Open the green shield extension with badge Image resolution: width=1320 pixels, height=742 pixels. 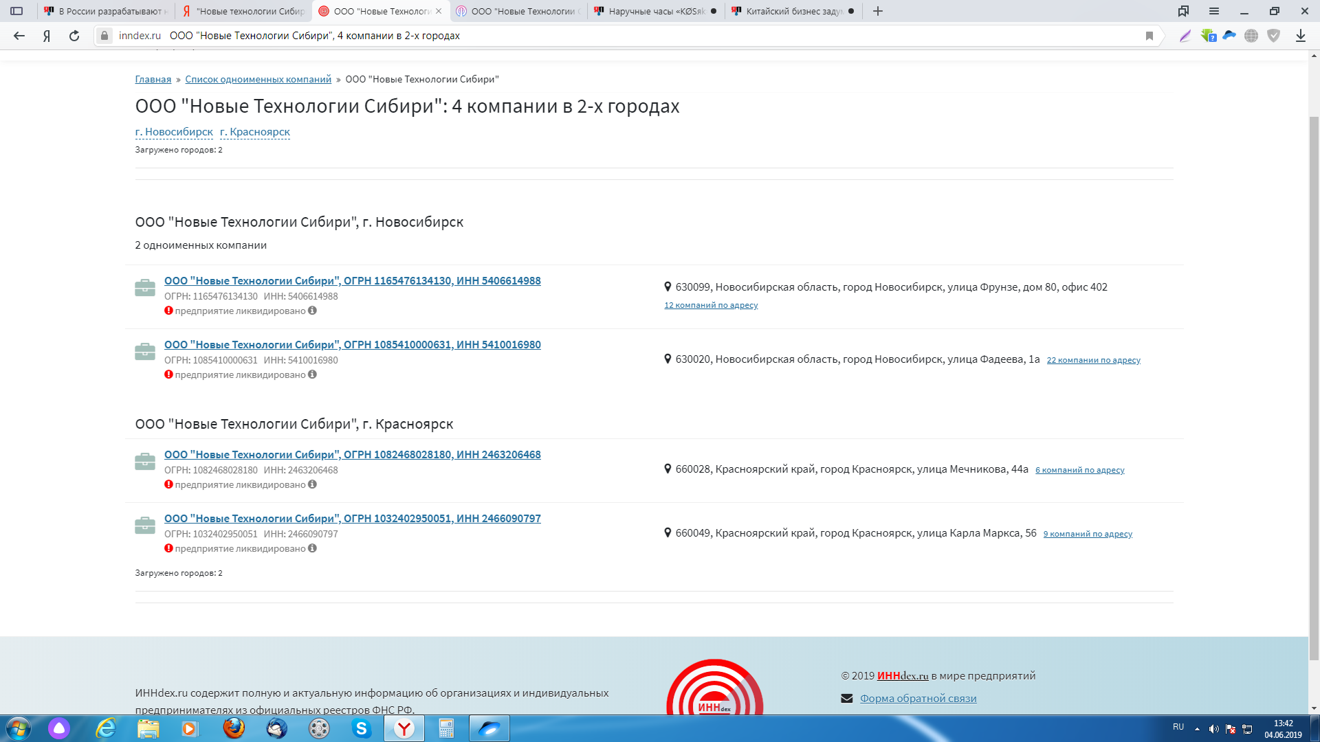point(1208,36)
